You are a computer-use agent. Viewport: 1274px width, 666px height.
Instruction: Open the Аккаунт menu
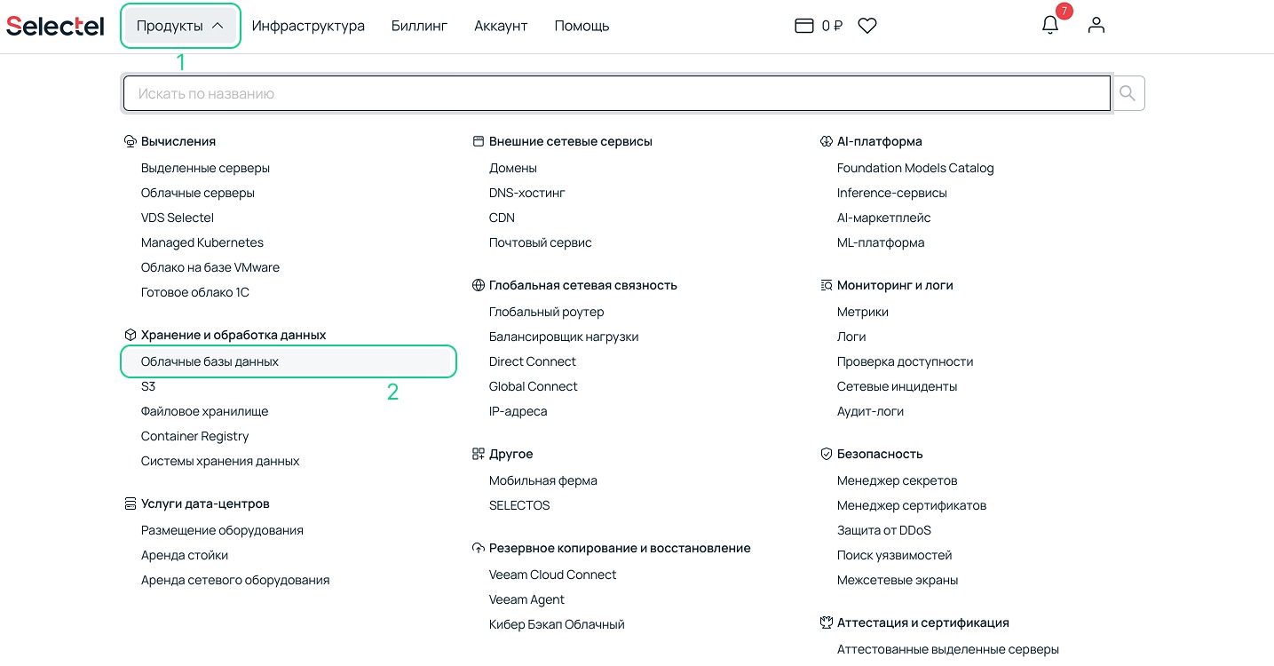click(501, 26)
